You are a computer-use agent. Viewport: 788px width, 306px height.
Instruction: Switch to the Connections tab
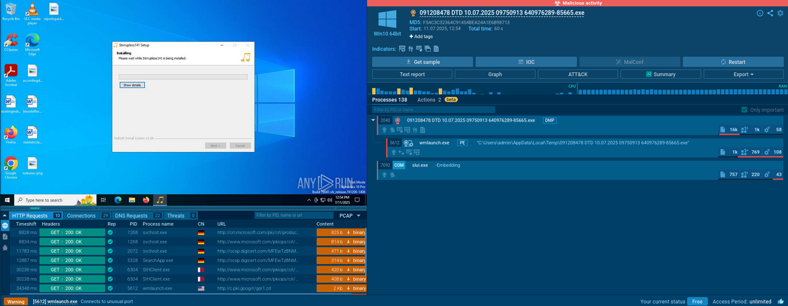(81, 216)
